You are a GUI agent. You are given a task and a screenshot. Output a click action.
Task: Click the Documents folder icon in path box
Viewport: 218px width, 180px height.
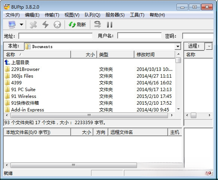click(x=28, y=47)
